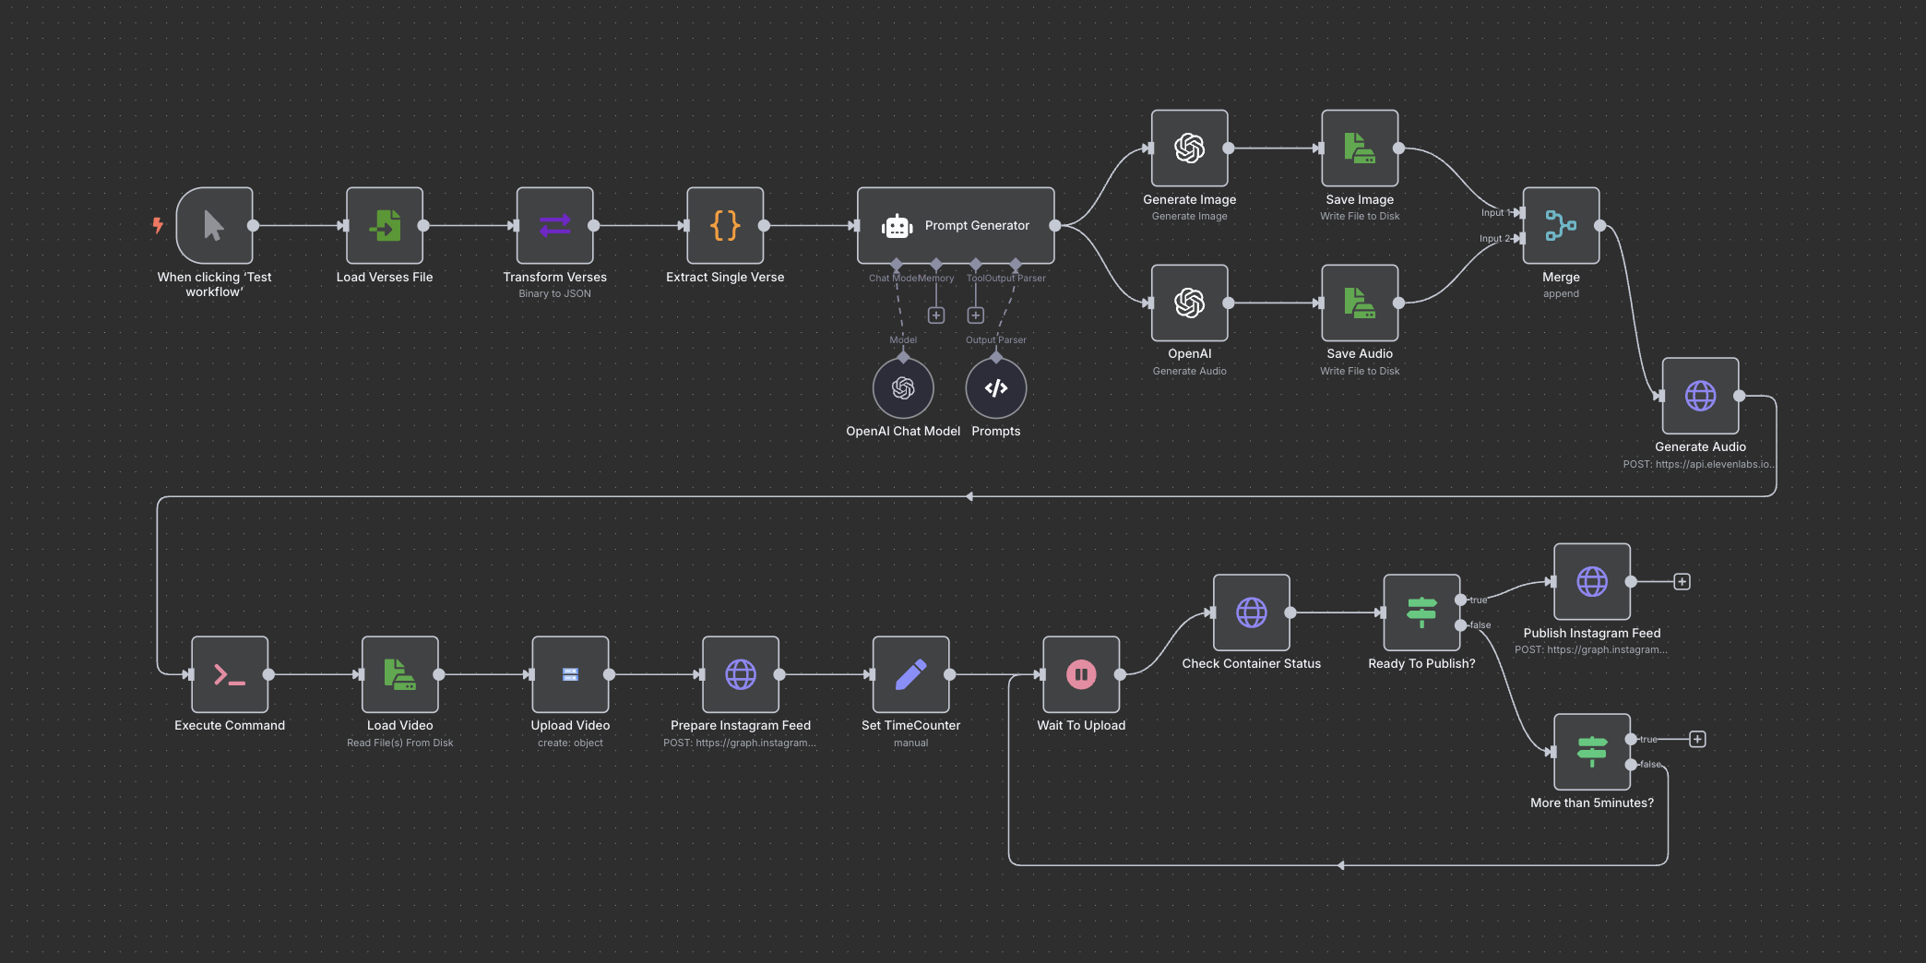Select the Extract Single Verse braces icon

725,224
